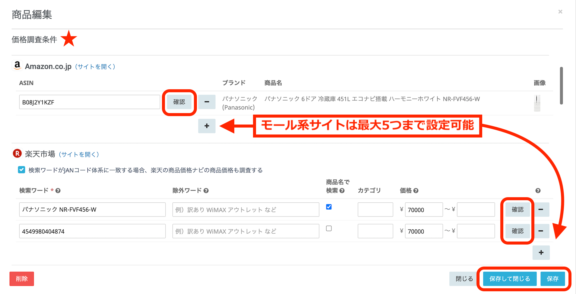Uncheck 商品名で検索 for the first Rakuten row
The height and width of the screenshot is (294, 576).
[x=329, y=207]
